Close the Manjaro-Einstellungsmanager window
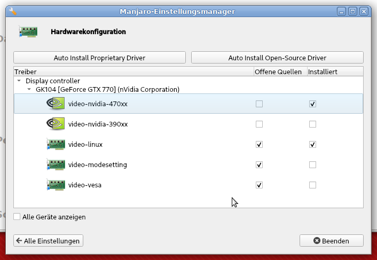This screenshot has width=377, height=260. tap(364, 12)
